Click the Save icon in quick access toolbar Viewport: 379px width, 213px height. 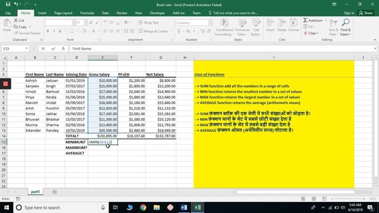(8, 4)
